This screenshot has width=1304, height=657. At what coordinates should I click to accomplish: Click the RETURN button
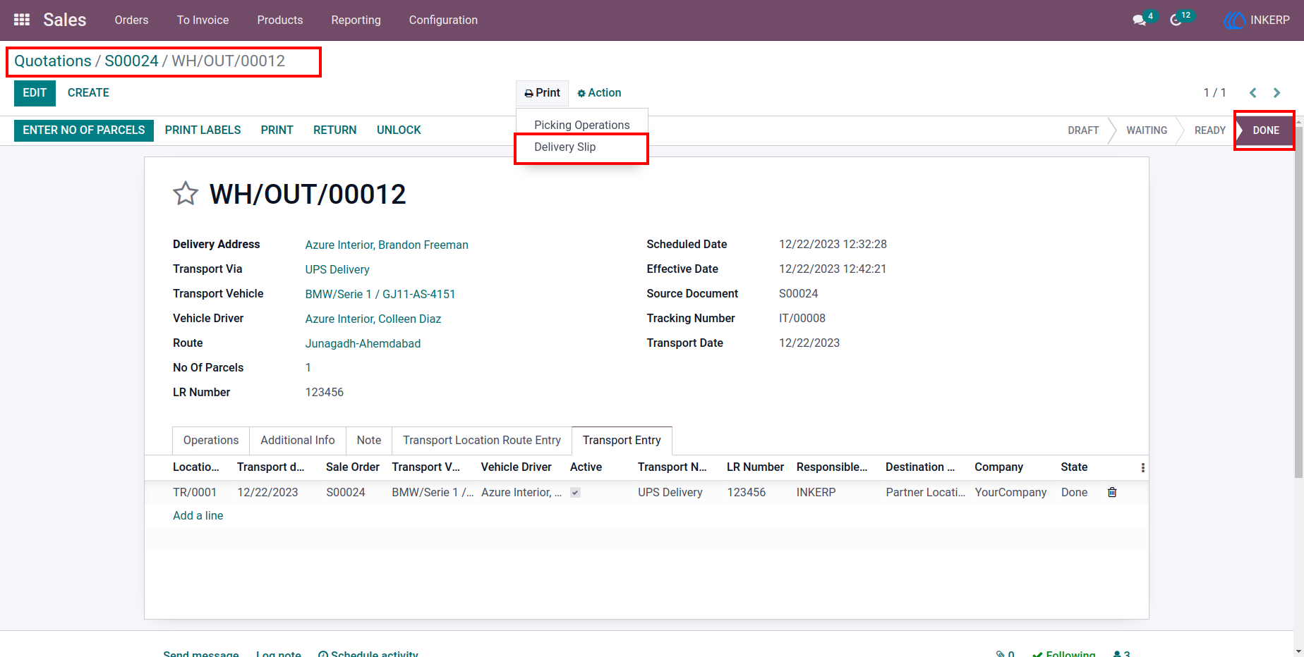[335, 130]
